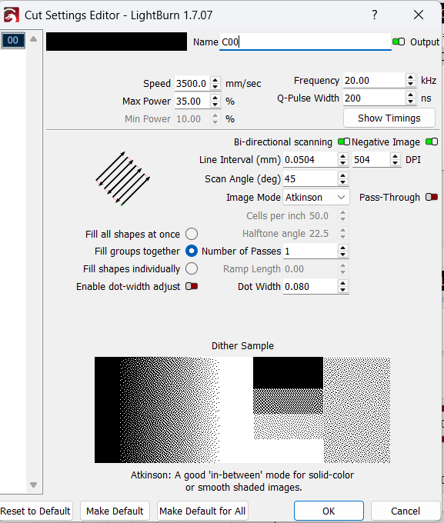Screen dimensions: 444x523
Task: Click layer list scroll down arrow
Action: (33, 485)
